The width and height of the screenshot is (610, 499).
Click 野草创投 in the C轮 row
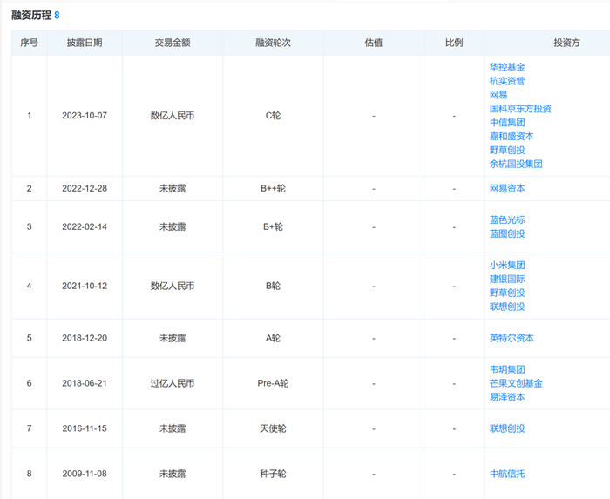[507, 150]
